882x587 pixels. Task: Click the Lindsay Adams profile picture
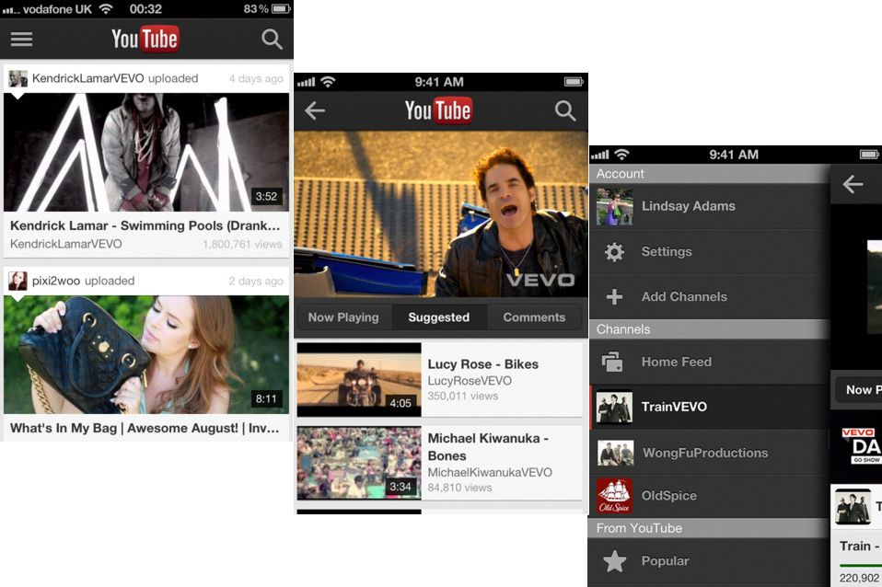(x=614, y=206)
